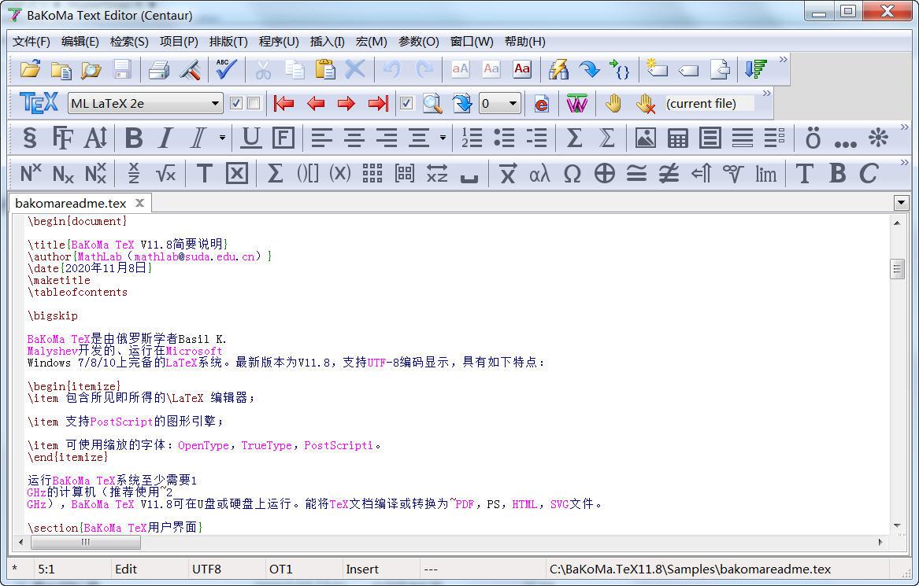Image resolution: width=919 pixels, height=586 pixels.
Task: Expand formatting toolbar overflow chevron
Action: coord(904,127)
